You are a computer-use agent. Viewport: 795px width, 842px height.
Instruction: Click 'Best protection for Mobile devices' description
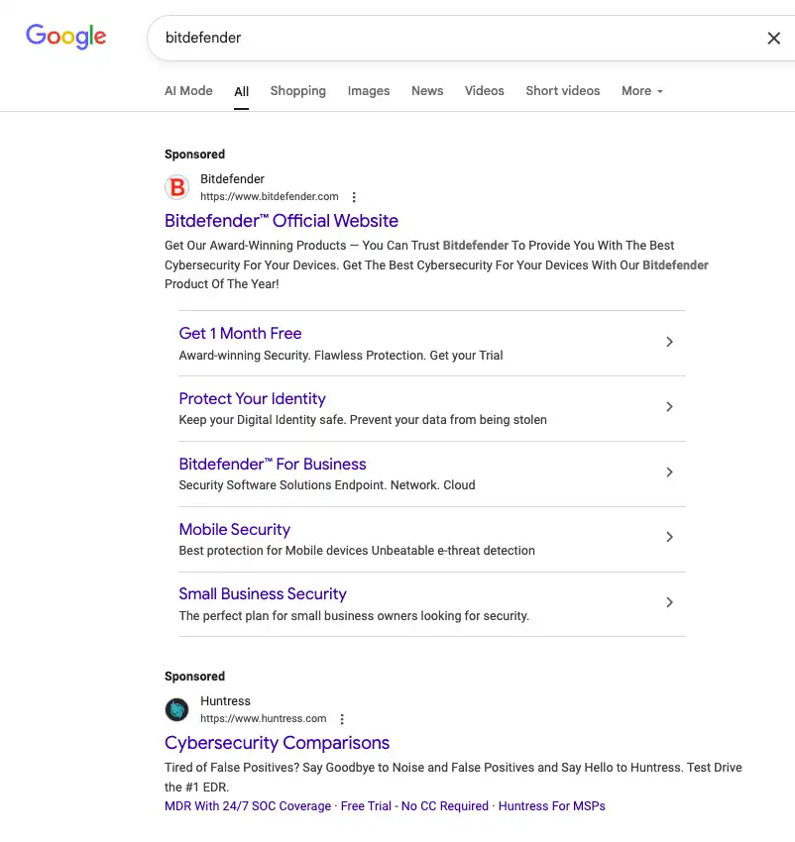coord(357,551)
